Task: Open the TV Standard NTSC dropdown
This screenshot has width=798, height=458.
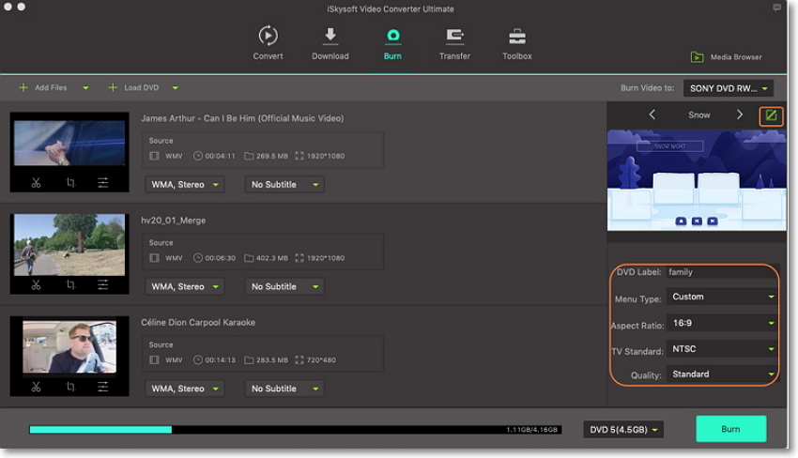Action: point(723,349)
